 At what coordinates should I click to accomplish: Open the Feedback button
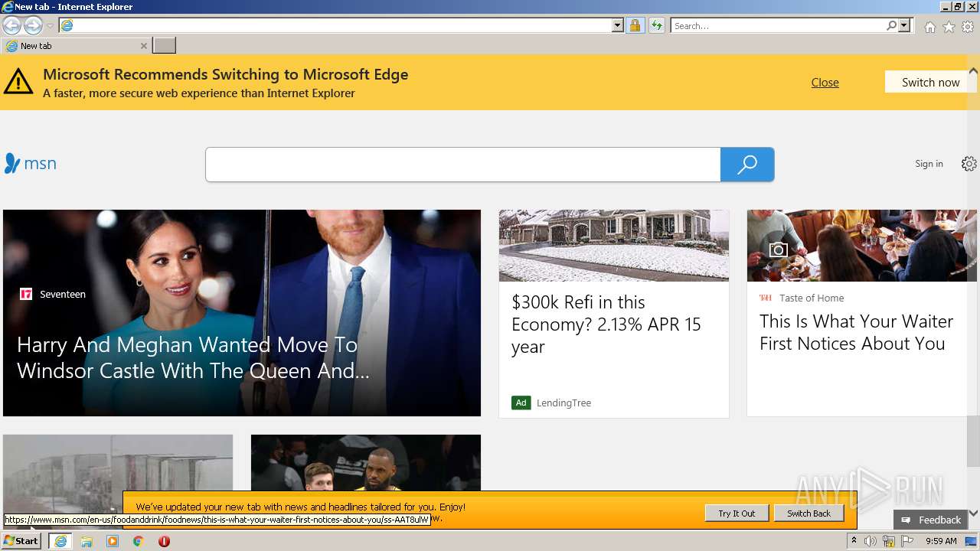pyautogui.click(x=930, y=520)
